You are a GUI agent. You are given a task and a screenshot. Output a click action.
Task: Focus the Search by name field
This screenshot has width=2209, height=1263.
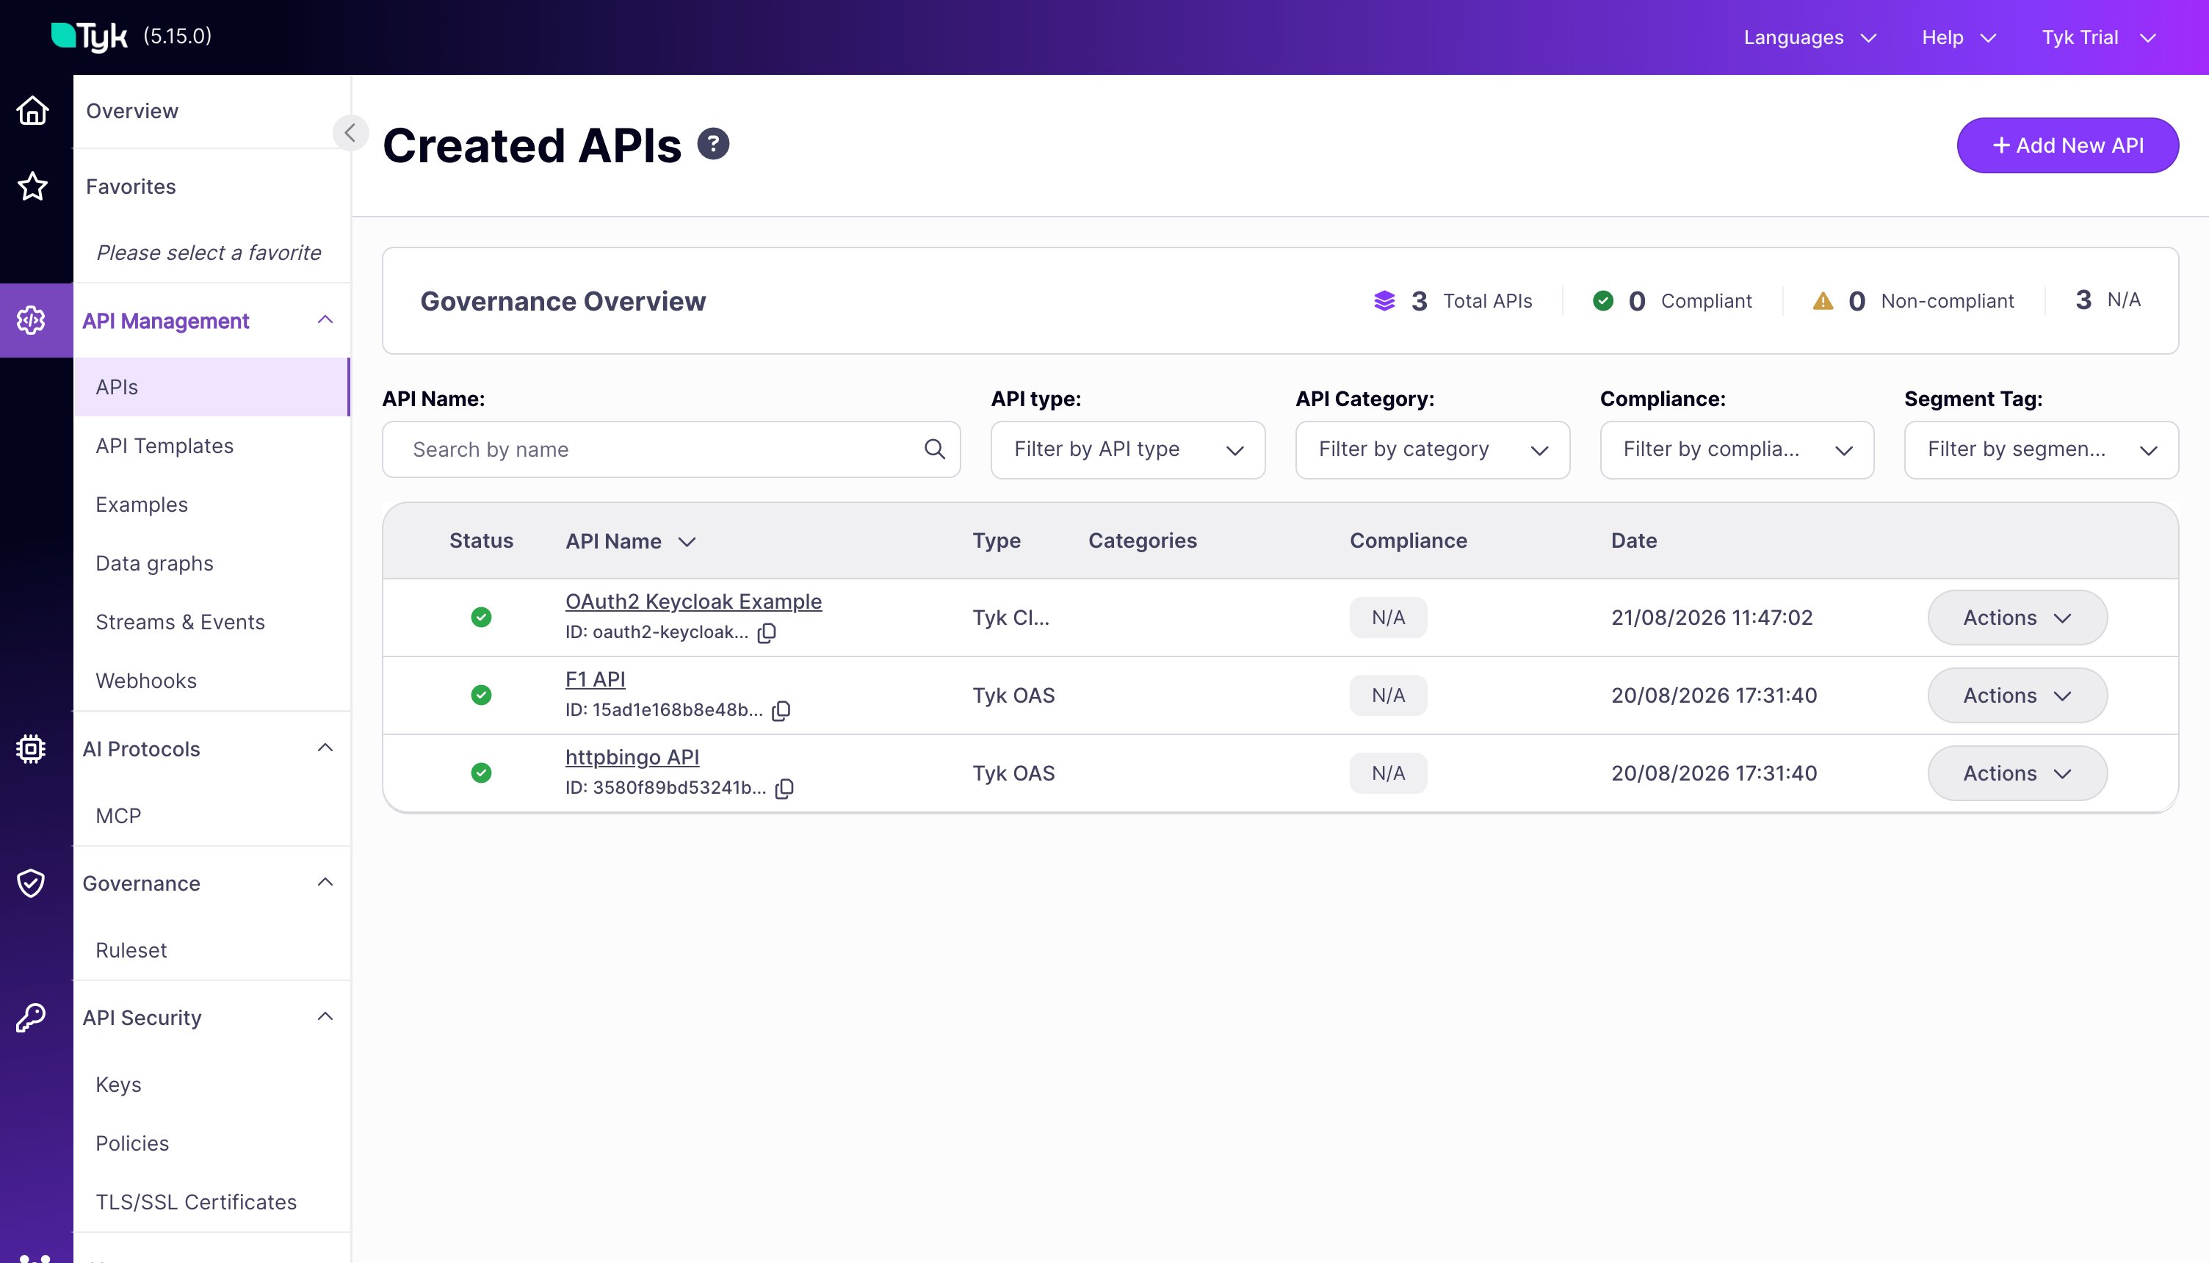pos(671,449)
